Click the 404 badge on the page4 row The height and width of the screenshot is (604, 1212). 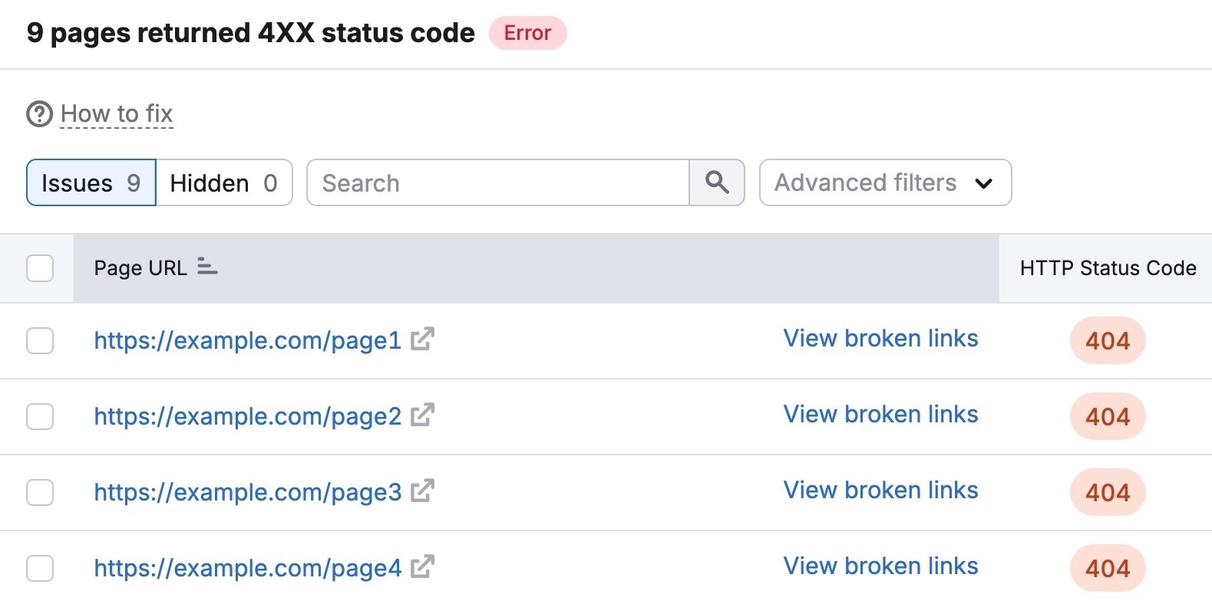point(1107,568)
